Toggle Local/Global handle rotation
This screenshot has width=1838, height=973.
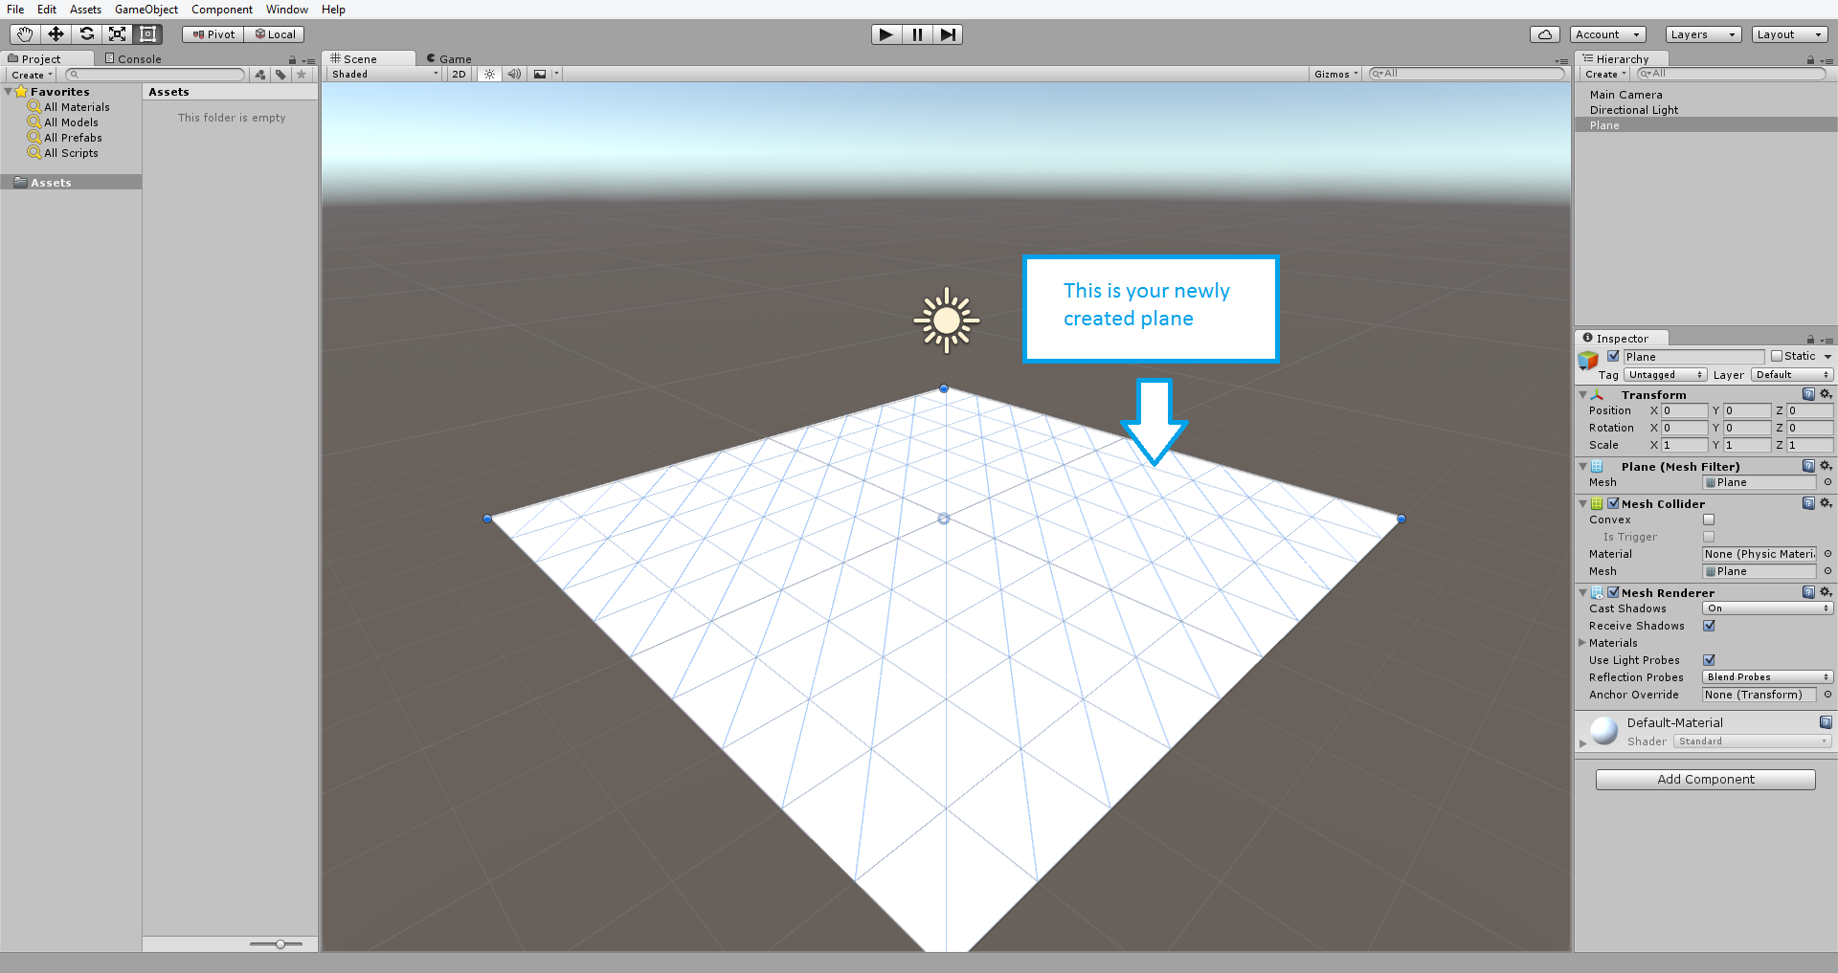point(275,34)
